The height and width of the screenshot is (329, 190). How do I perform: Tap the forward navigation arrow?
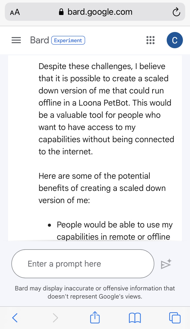[x=55, y=318]
